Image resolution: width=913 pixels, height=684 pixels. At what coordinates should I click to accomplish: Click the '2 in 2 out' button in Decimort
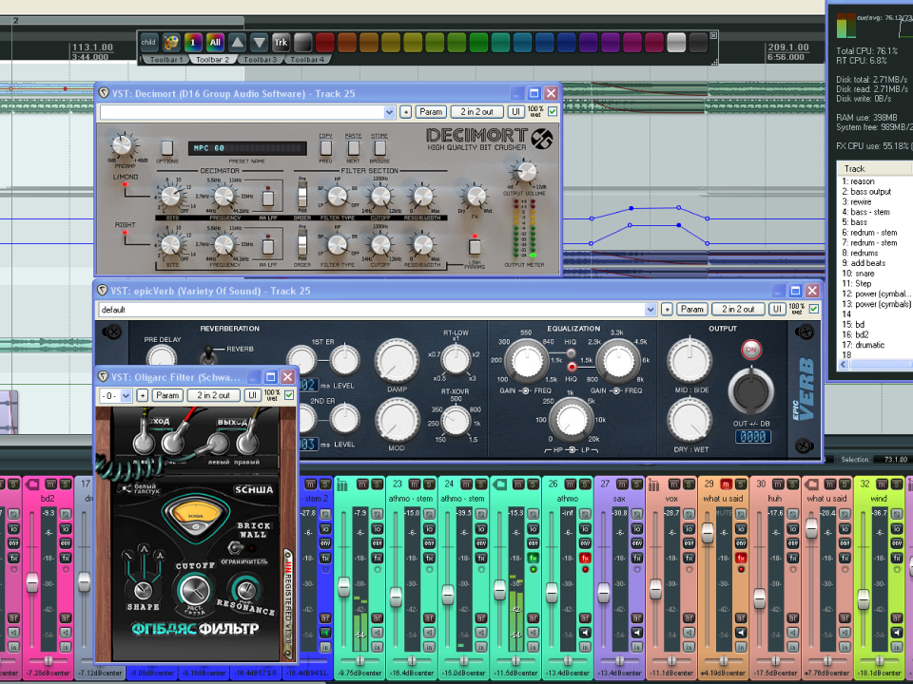(476, 112)
